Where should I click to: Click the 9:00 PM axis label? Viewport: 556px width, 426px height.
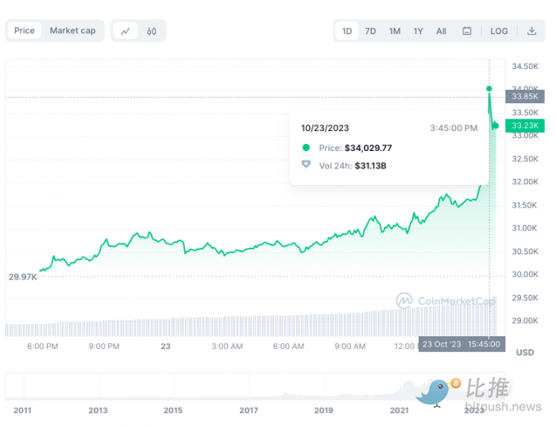pos(104,347)
